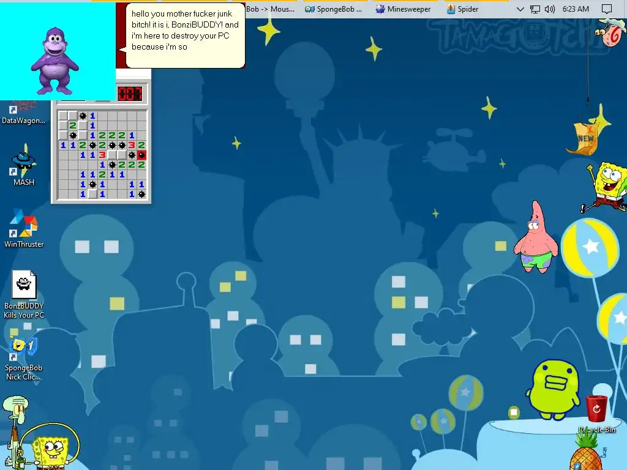
Task: Click the running SpongeBob beside Patrick
Action: [x=606, y=187]
